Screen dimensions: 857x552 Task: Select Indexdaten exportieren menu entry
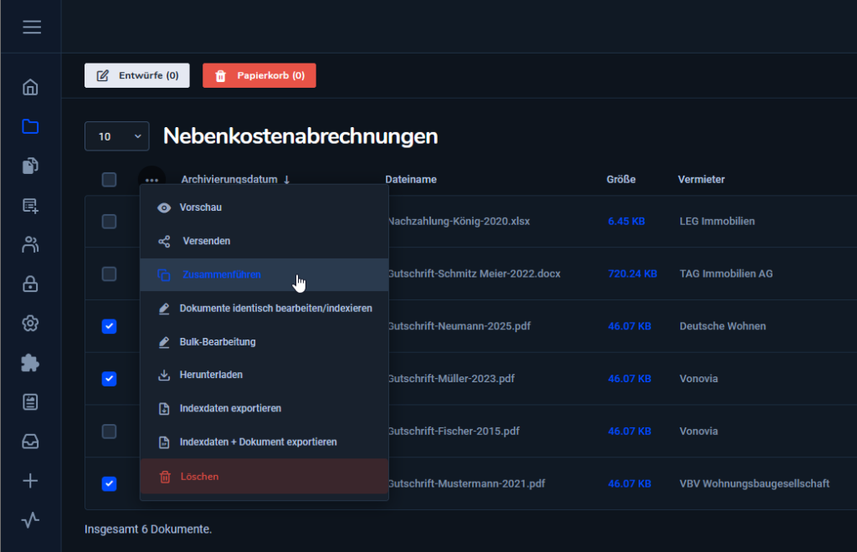(x=264, y=408)
